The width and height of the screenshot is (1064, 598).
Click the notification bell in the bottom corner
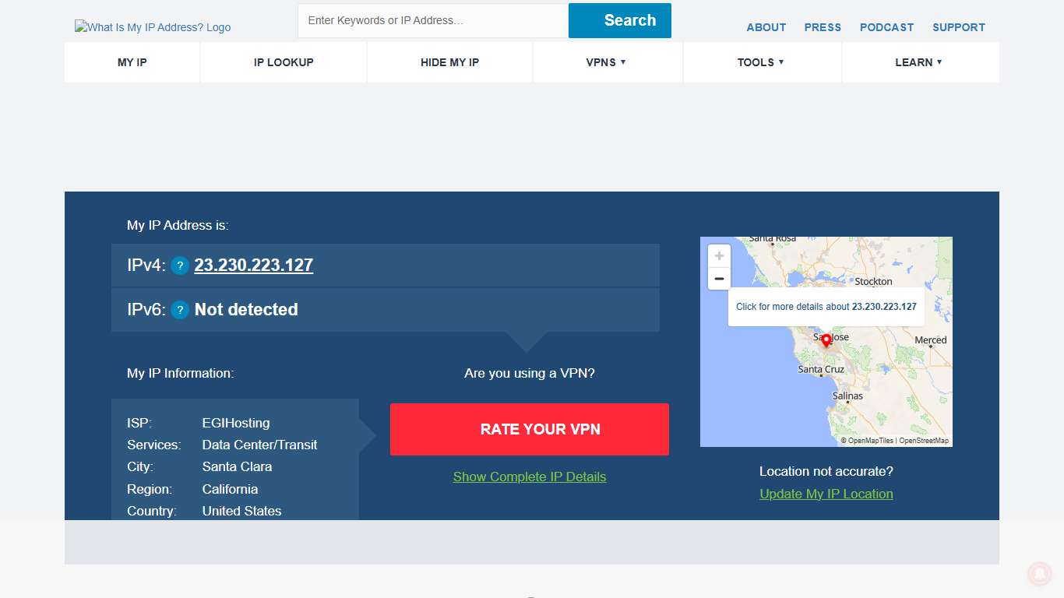click(1040, 574)
